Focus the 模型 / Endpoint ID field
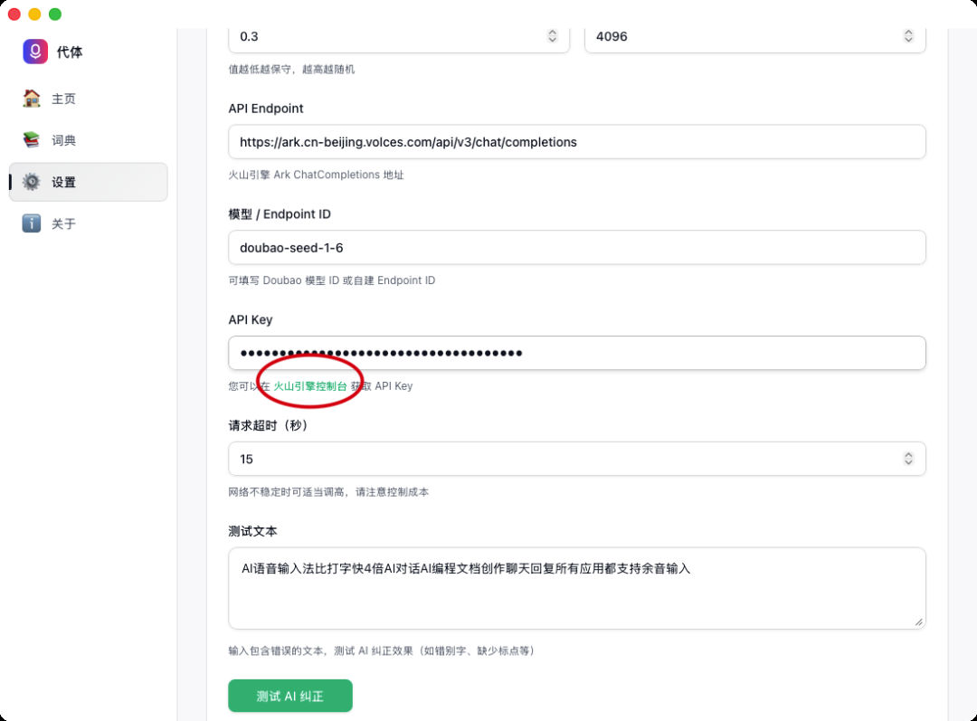The width and height of the screenshot is (977, 721). point(576,248)
